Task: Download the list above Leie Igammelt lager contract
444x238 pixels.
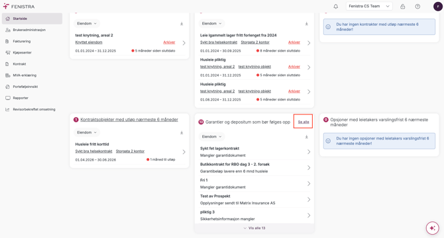Action: [x=306, y=24]
